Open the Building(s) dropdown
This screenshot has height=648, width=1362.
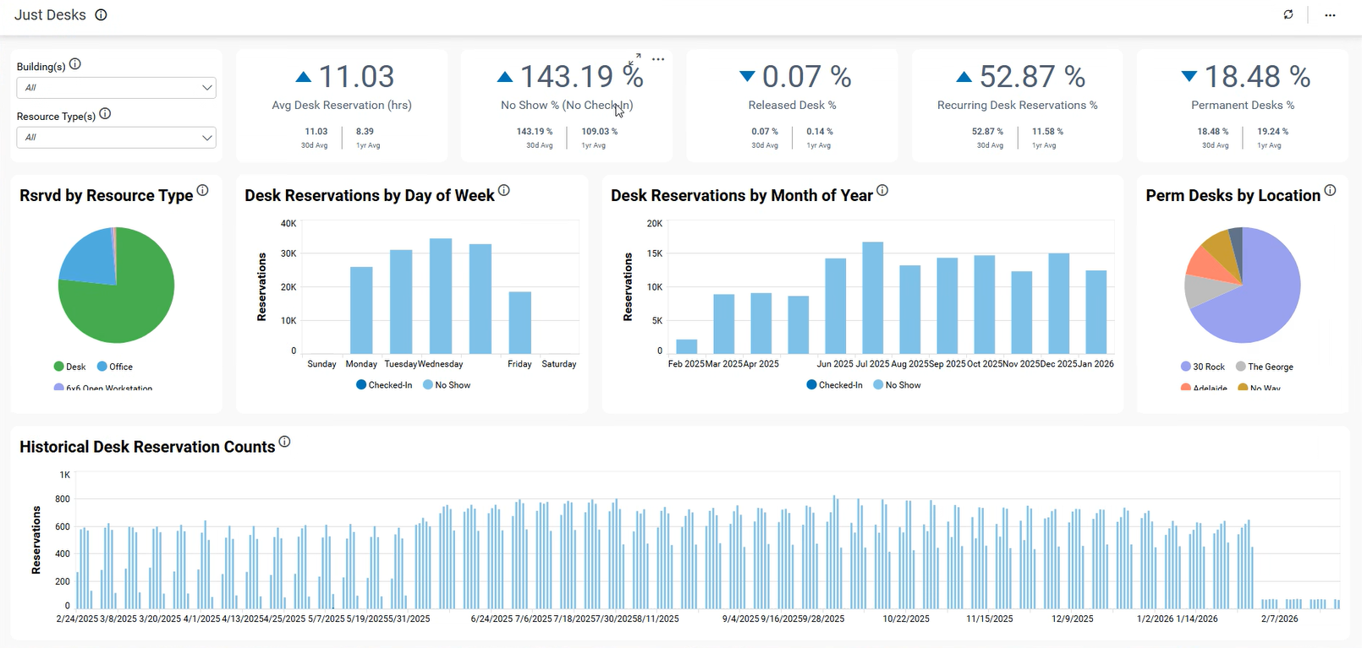(x=117, y=88)
